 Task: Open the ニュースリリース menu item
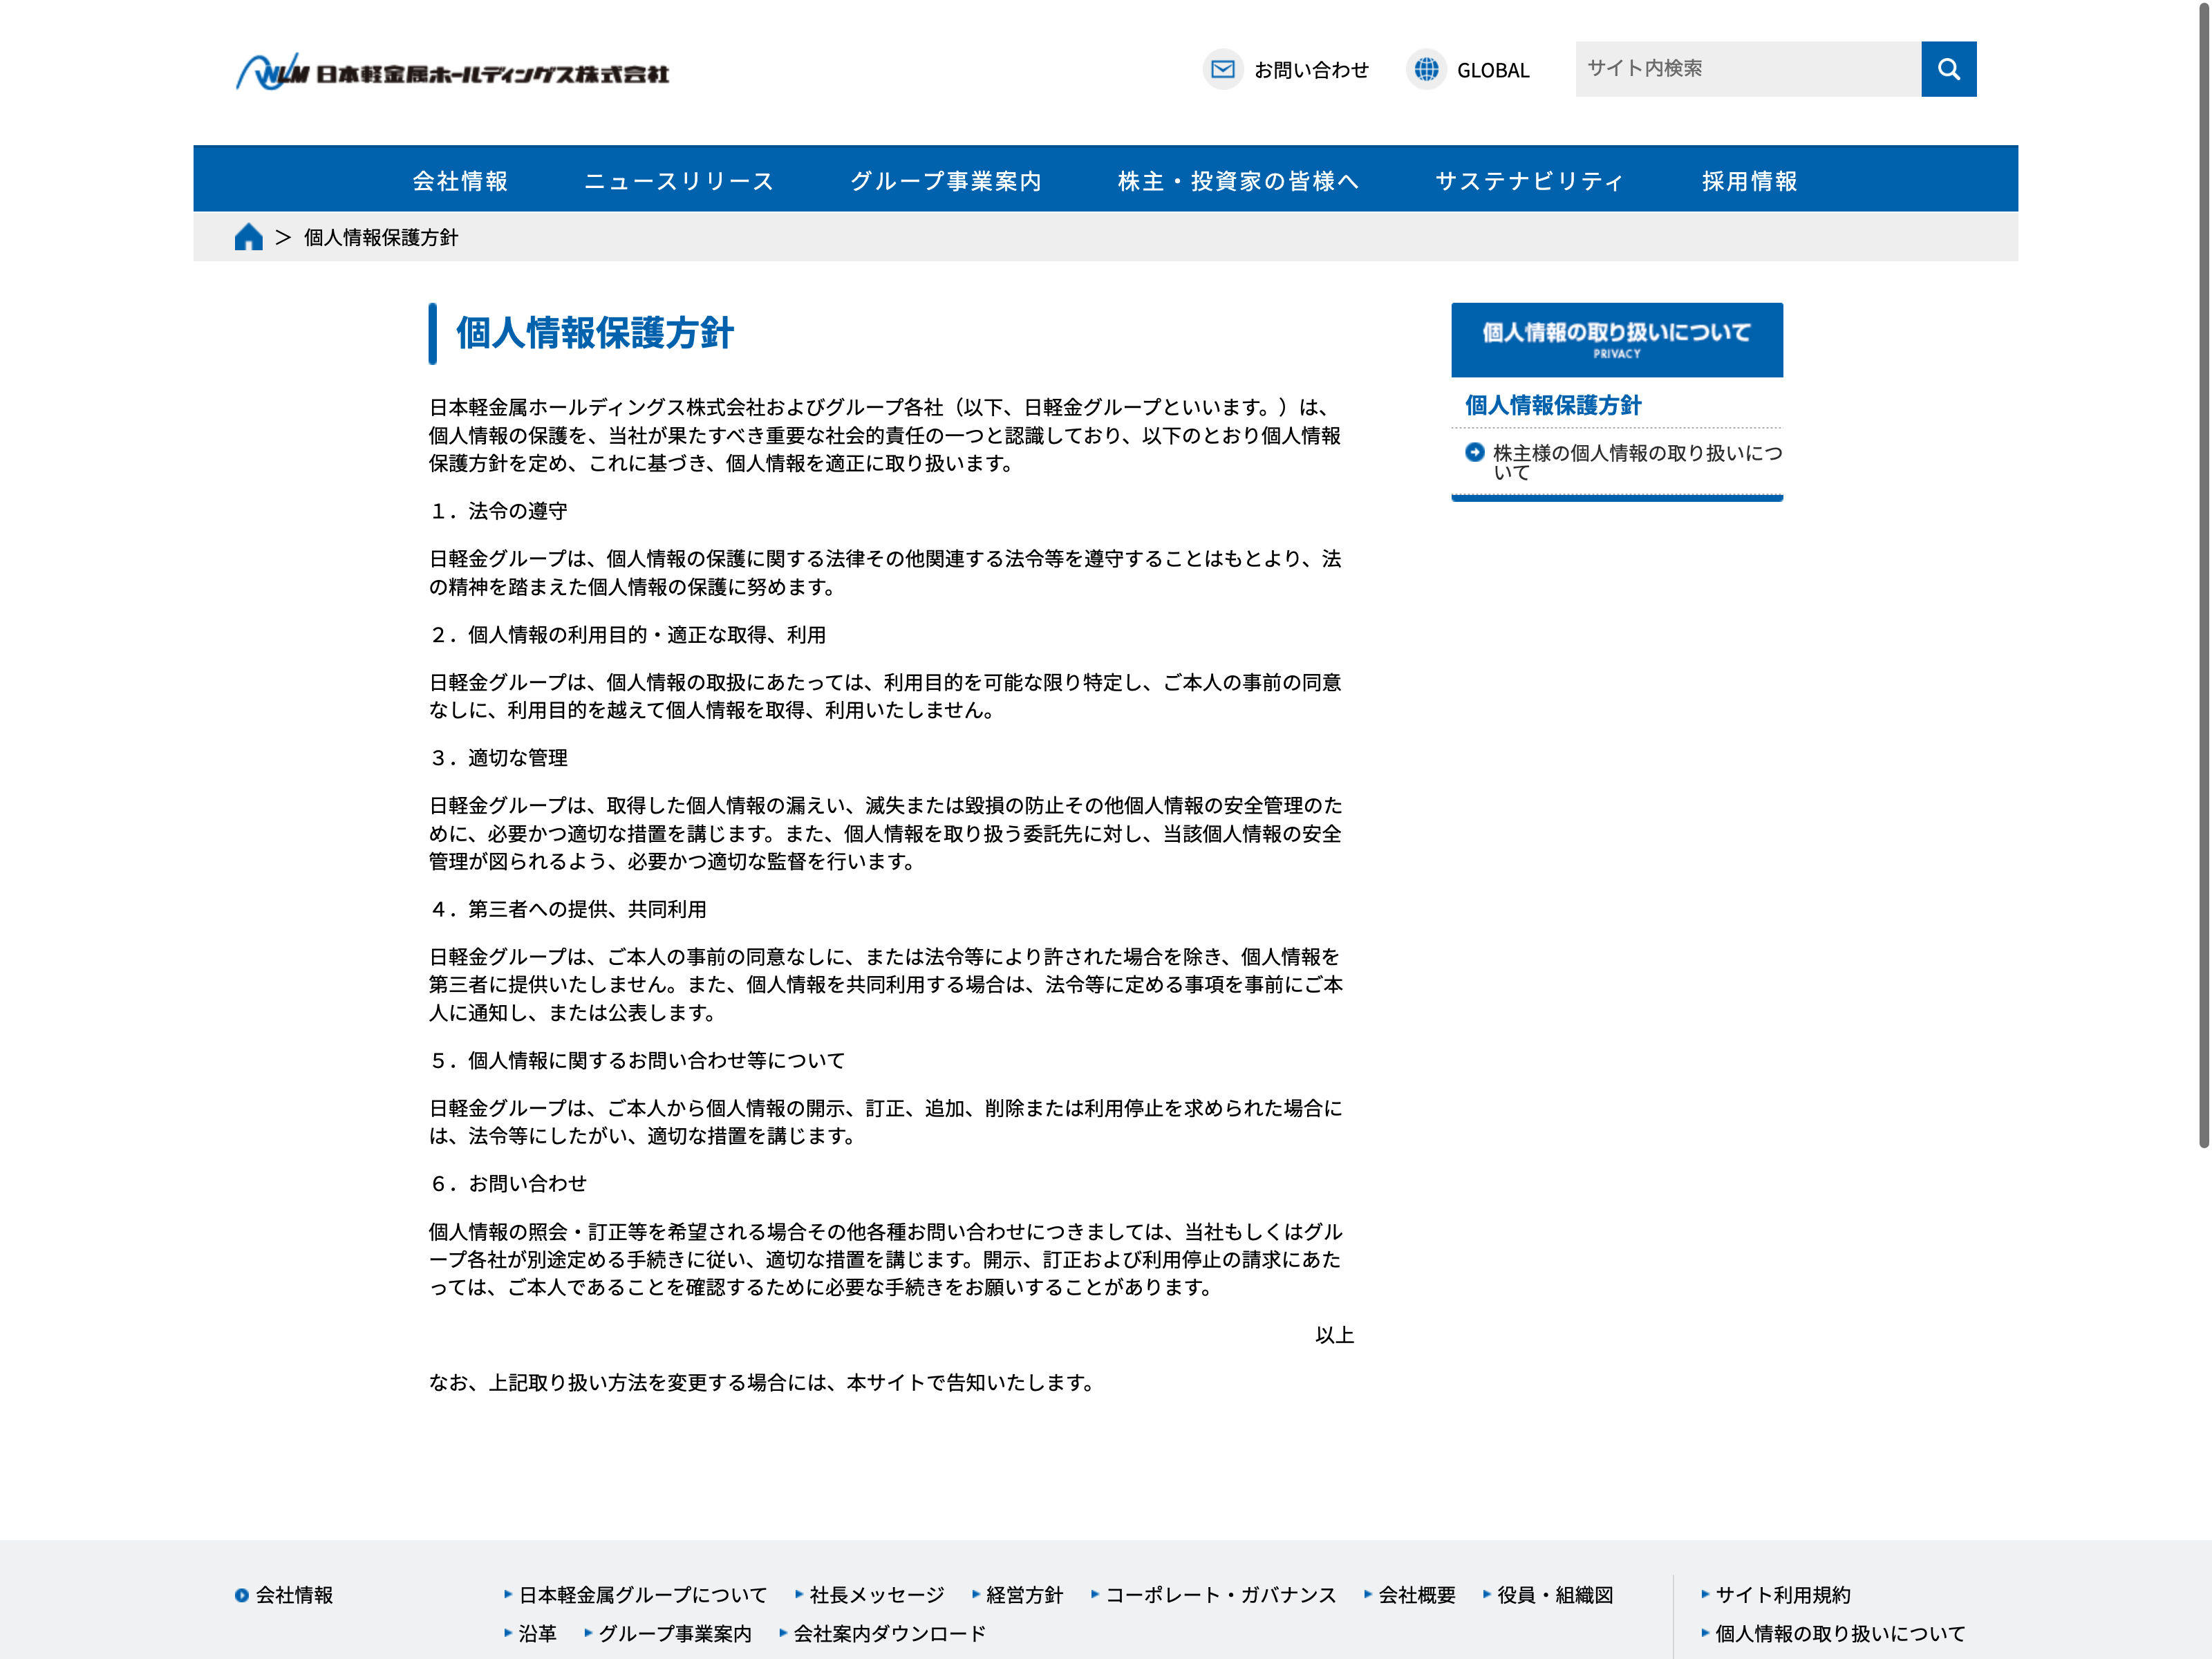click(x=679, y=181)
